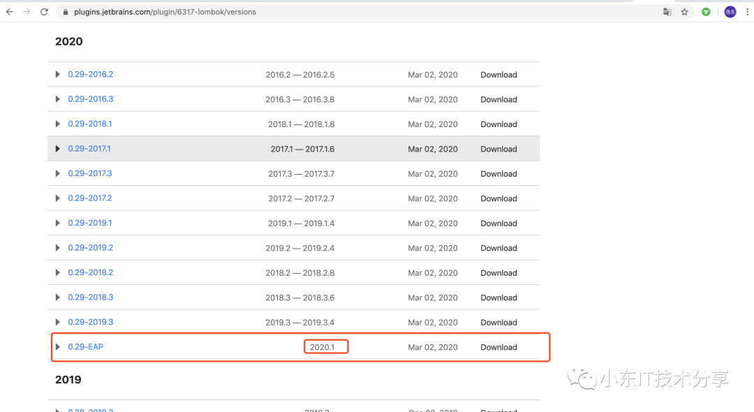Download version 0.29-2017.2

point(498,198)
